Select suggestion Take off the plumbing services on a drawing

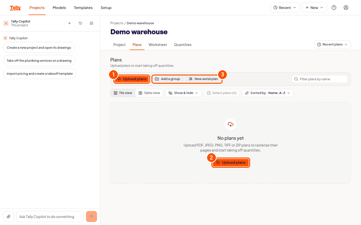pos(39,60)
